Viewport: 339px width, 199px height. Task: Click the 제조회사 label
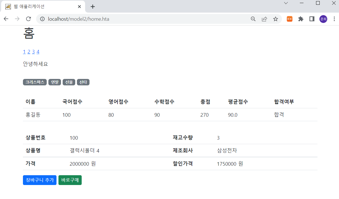pyautogui.click(x=183, y=151)
